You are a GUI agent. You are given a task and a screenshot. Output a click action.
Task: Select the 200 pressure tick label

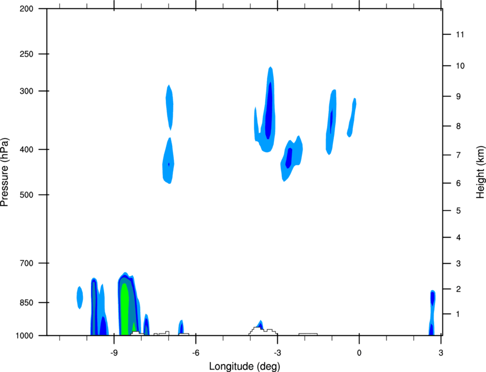tap(26, 9)
